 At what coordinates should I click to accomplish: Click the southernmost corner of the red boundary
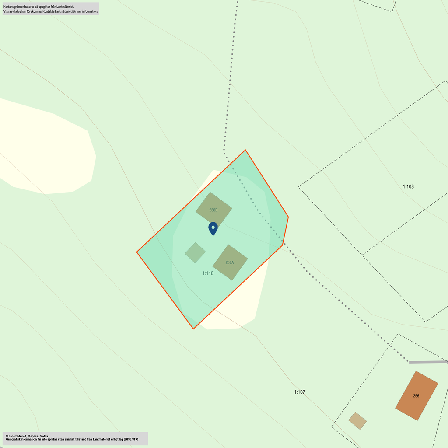point(193,329)
